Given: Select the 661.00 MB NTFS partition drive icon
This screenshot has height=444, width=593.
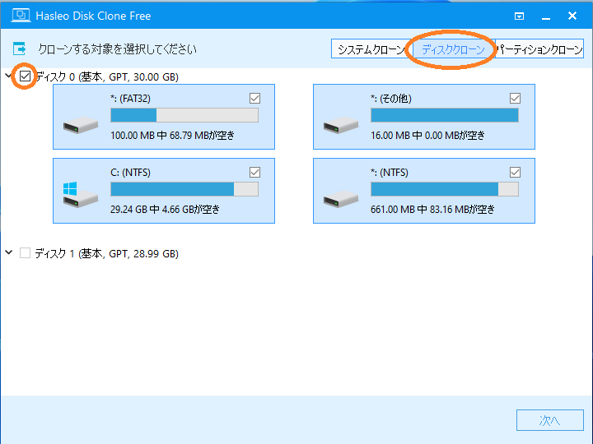Looking at the screenshot, I should coord(341,199).
